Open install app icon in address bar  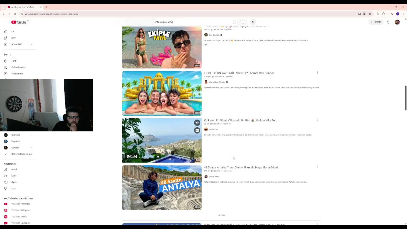coord(359,14)
